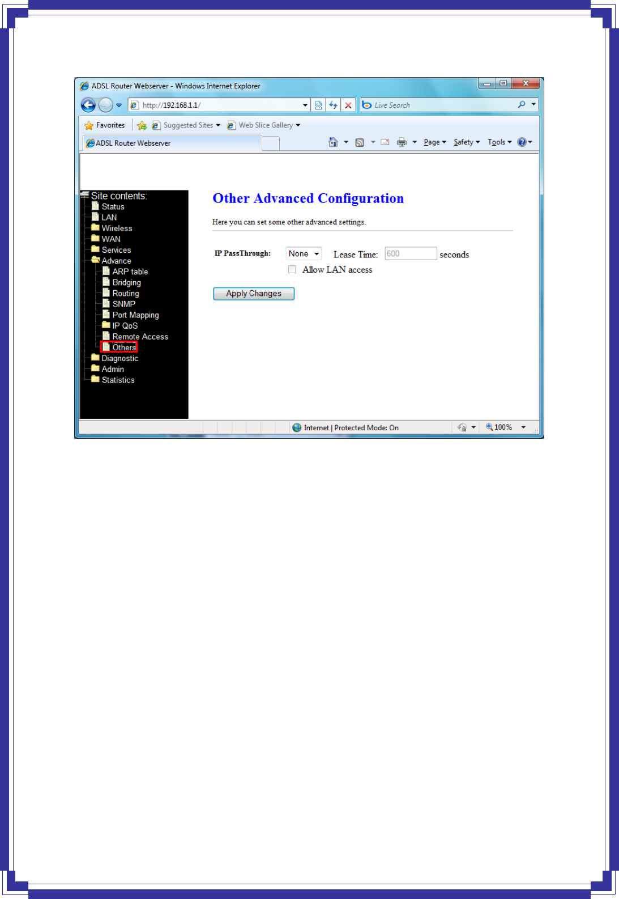Open the recent pages dropdown arrow
Viewport: 619px width, 899px height.
click(119, 105)
